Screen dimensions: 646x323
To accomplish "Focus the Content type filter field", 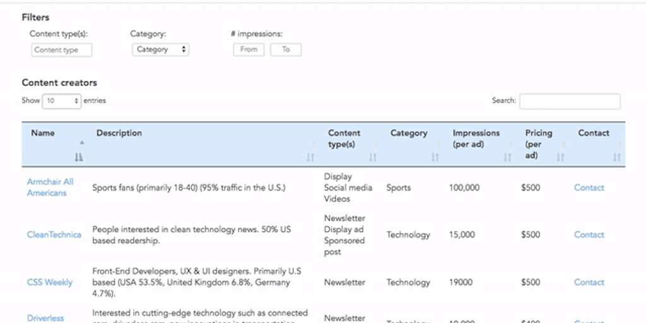I will (x=62, y=50).
